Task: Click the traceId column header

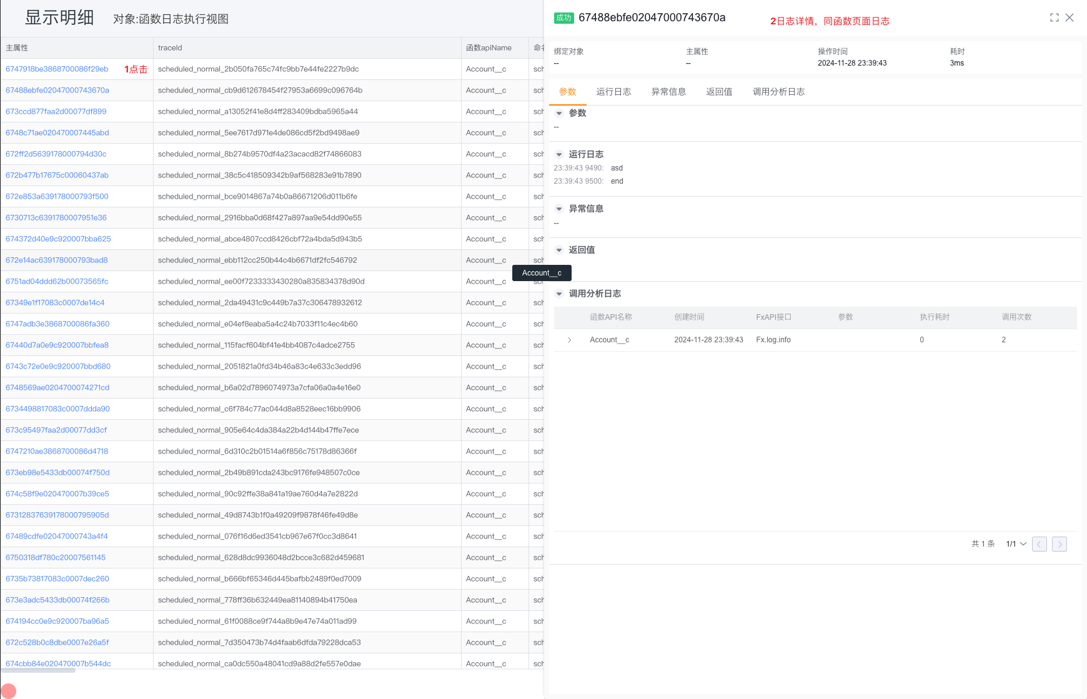Action: coord(170,48)
